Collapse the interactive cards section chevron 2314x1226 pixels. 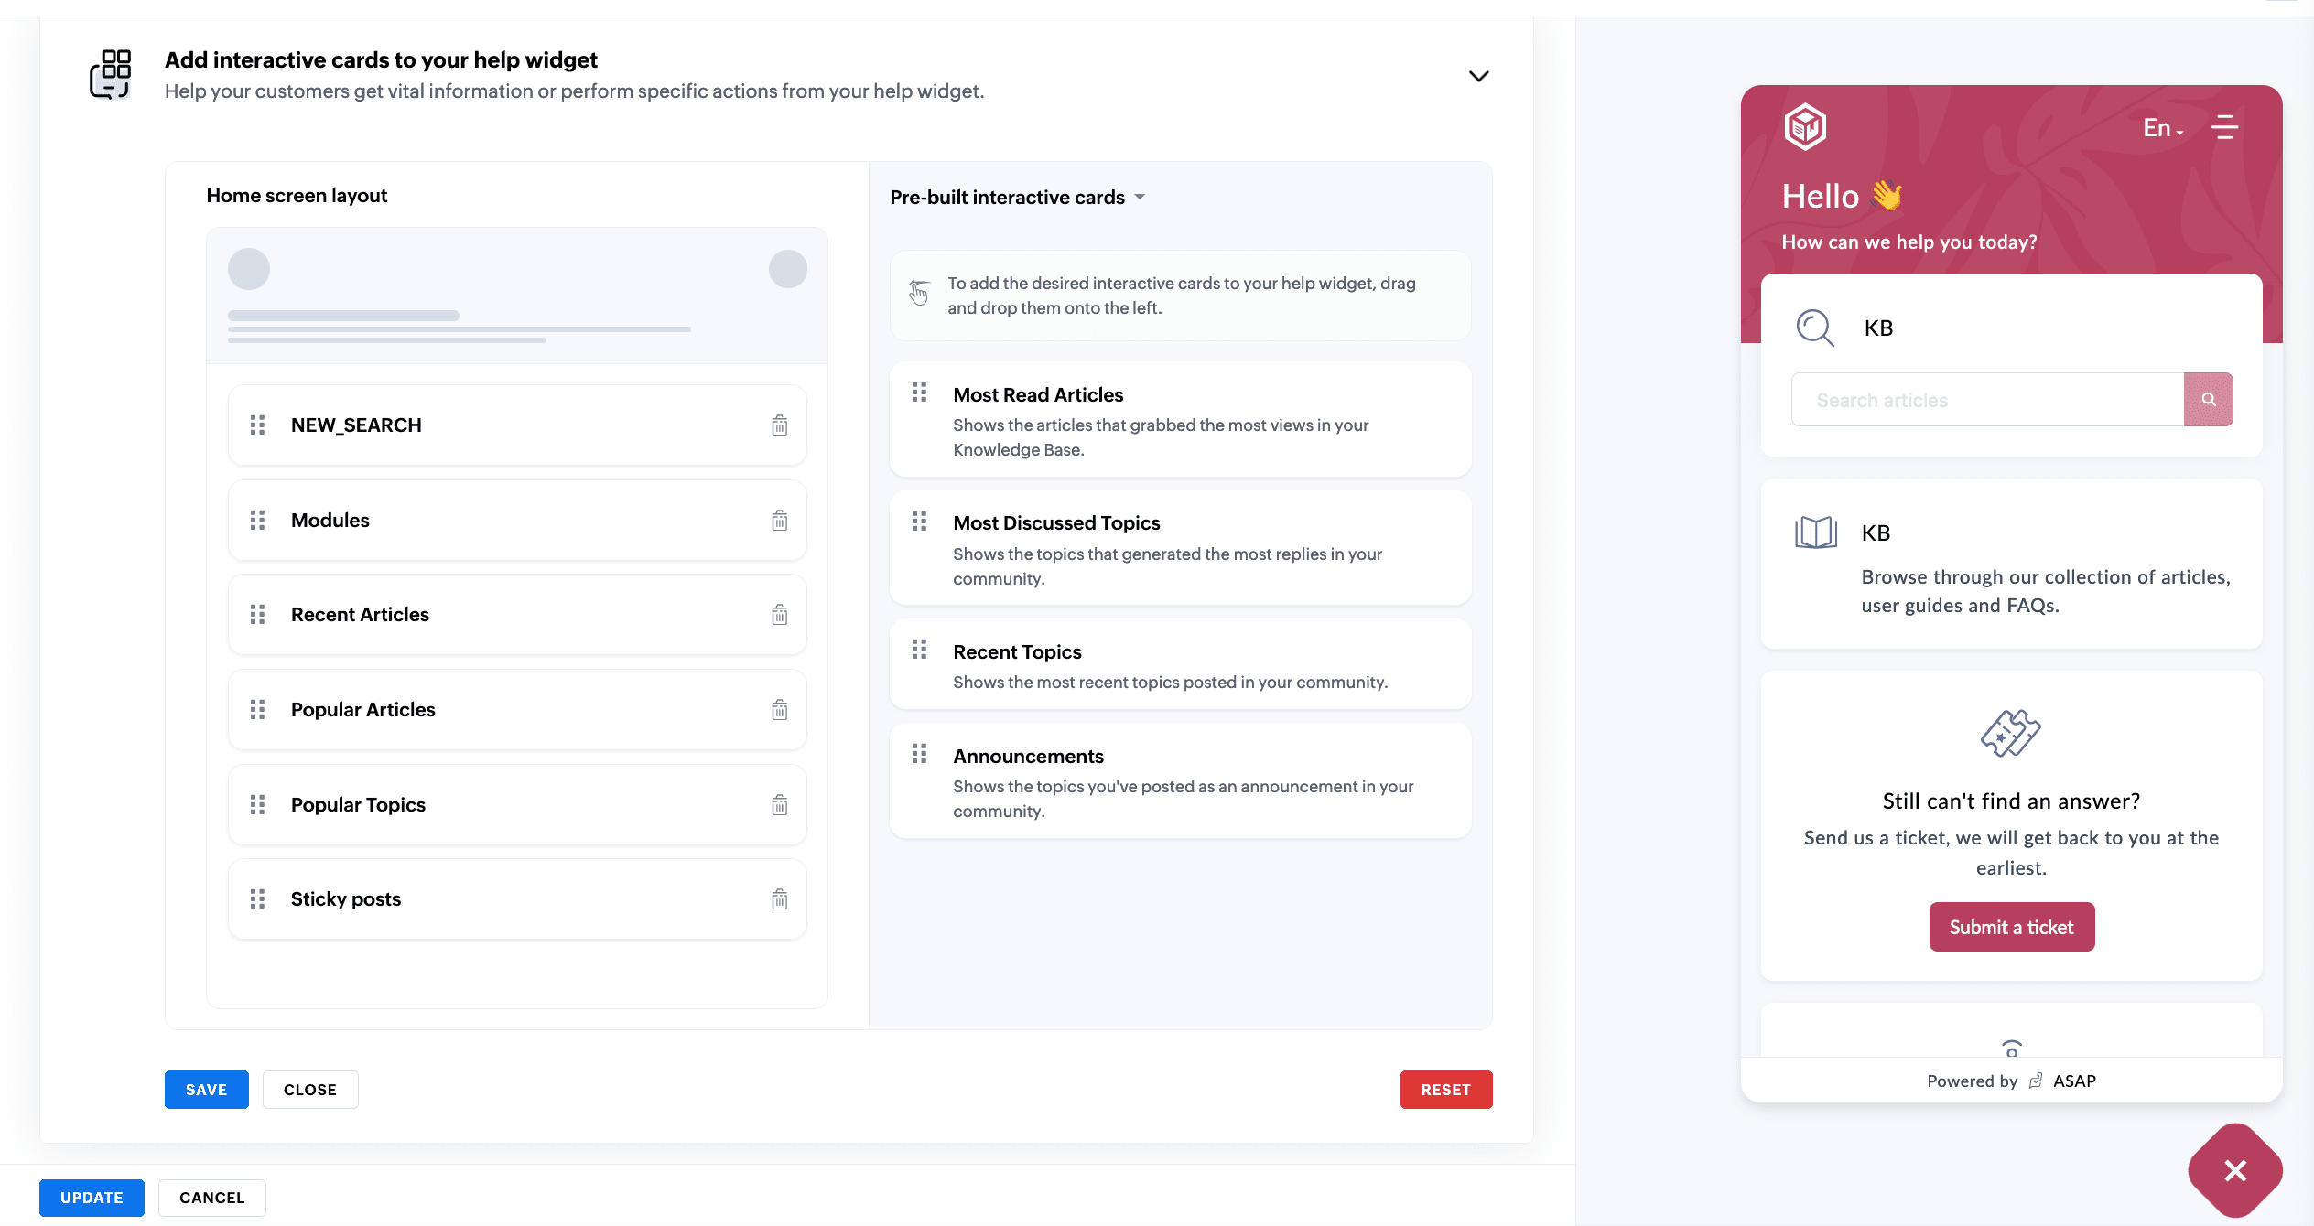pos(1478,76)
